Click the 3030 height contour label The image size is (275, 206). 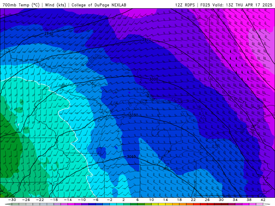(x=133, y=115)
